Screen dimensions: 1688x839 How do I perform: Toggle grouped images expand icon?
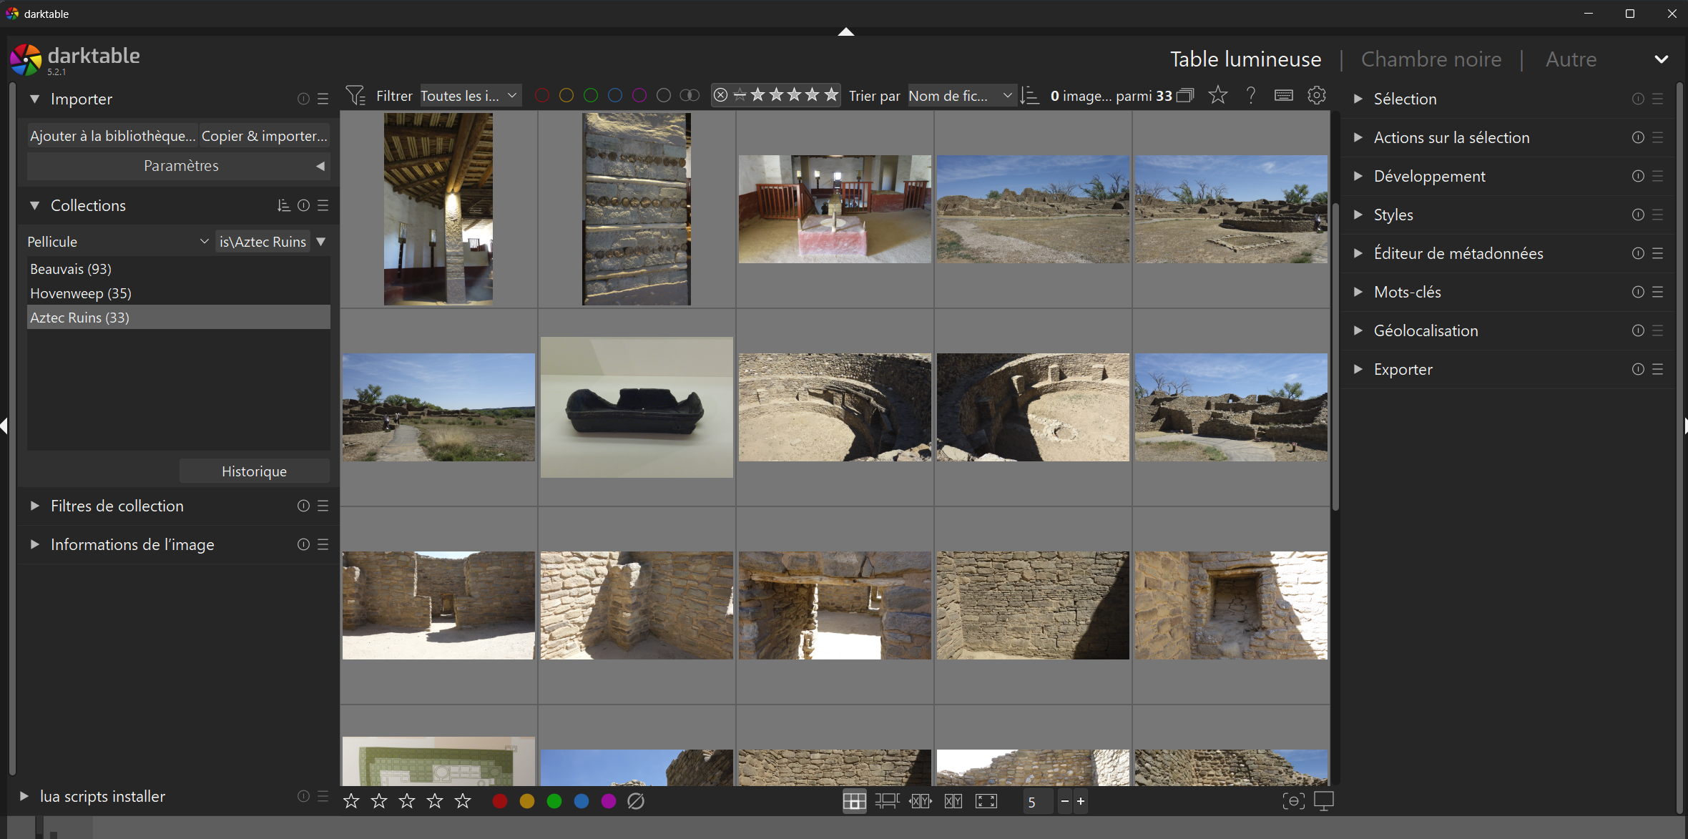pyautogui.click(x=1185, y=95)
